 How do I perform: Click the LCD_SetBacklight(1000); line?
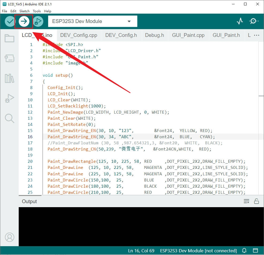click(x=77, y=106)
